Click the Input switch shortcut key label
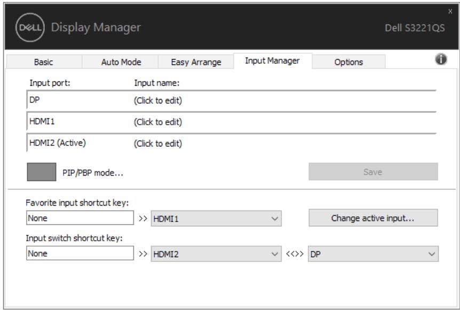The height and width of the screenshot is (310, 460). click(x=74, y=238)
